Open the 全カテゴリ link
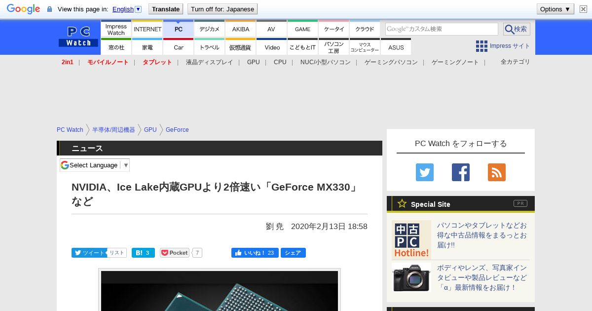 coord(516,62)
